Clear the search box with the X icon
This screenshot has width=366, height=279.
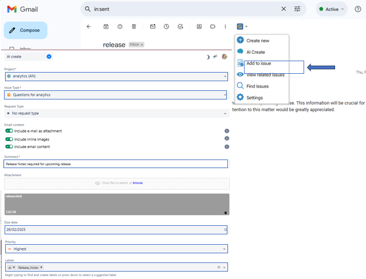click(x=284, y=9)
